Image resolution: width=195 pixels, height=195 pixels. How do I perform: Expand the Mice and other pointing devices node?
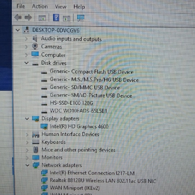27,150
